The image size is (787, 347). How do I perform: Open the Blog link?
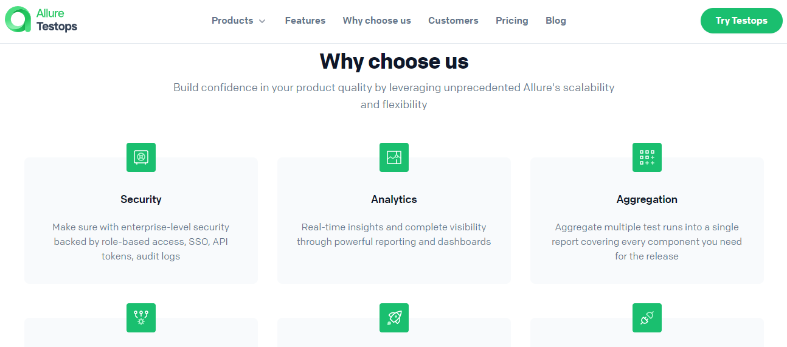tap(556, 21)
